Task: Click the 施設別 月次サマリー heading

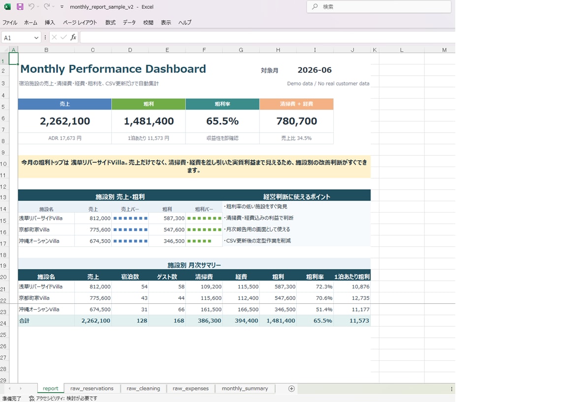Action: [194, 265]
